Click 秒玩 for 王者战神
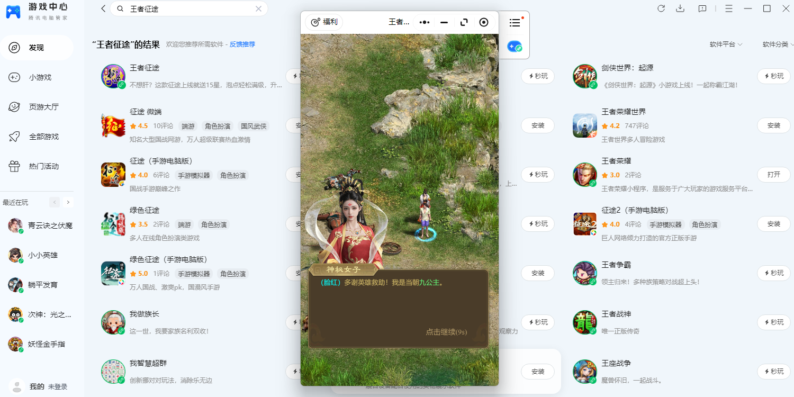 773,322
